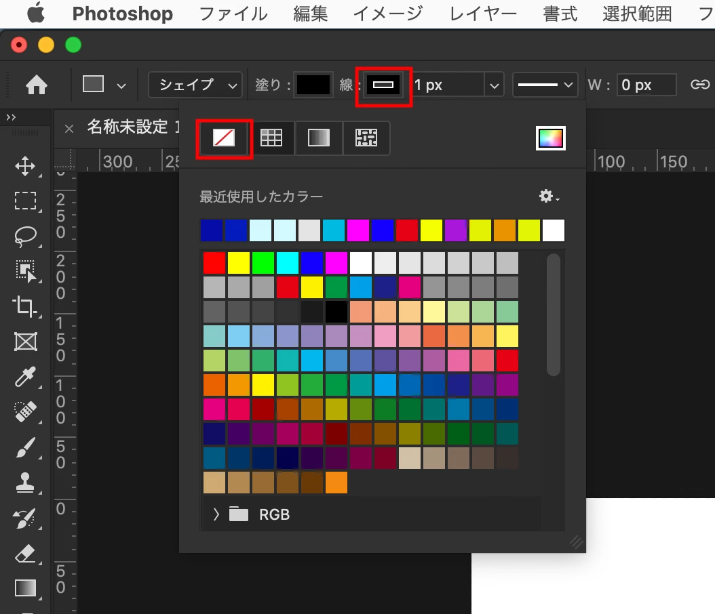Click the 線 stroke swatch button

pyautogui.click(x=383, y=85)
